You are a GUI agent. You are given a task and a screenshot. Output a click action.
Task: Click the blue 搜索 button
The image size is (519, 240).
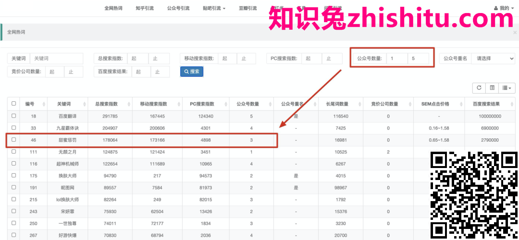coord(192,72)
